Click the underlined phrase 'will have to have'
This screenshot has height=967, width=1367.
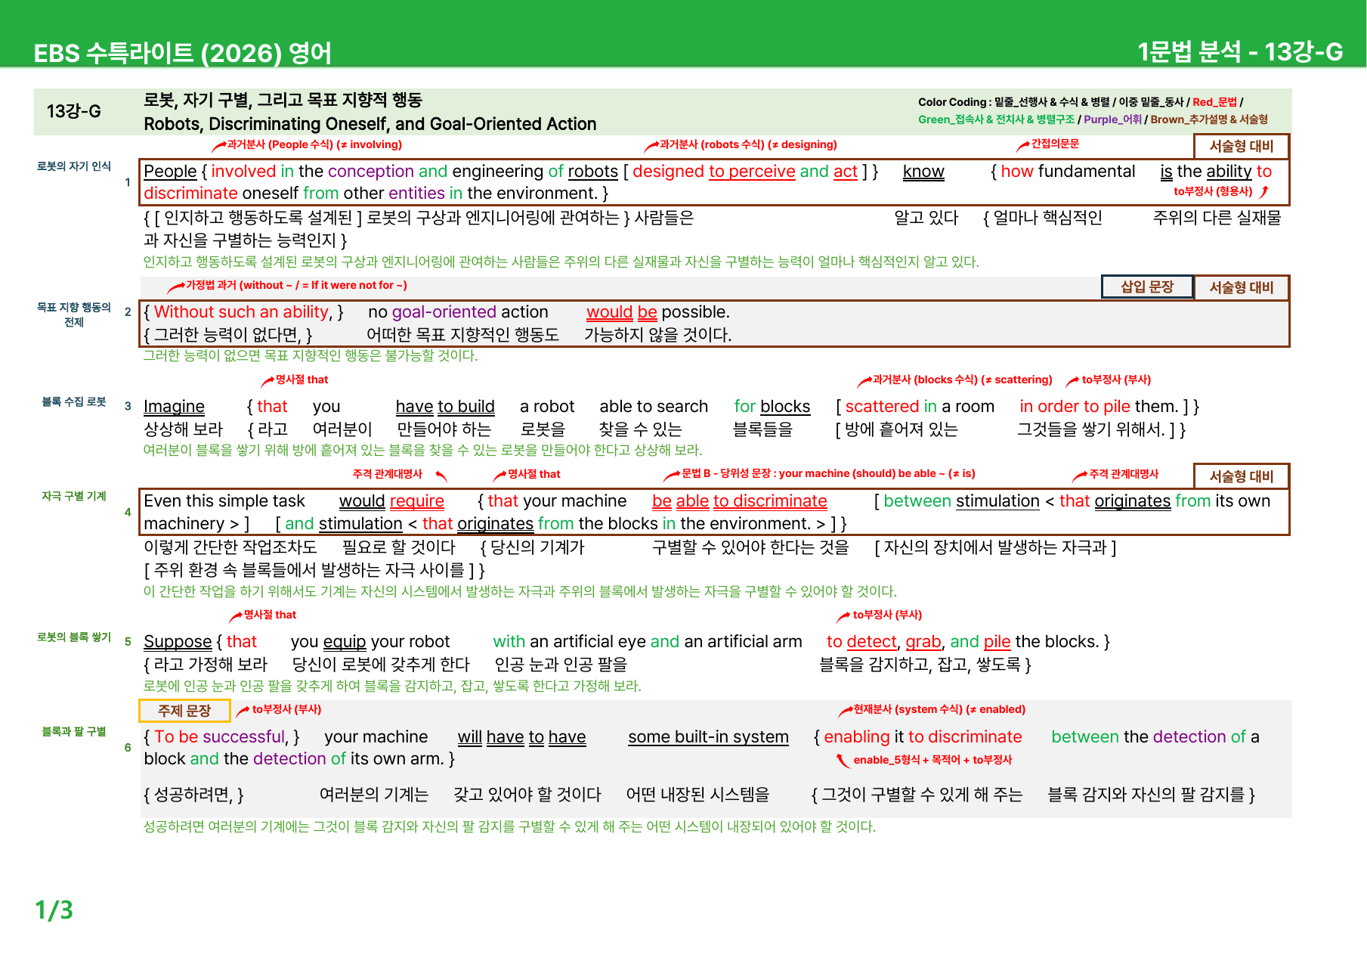tap(521, 737)
